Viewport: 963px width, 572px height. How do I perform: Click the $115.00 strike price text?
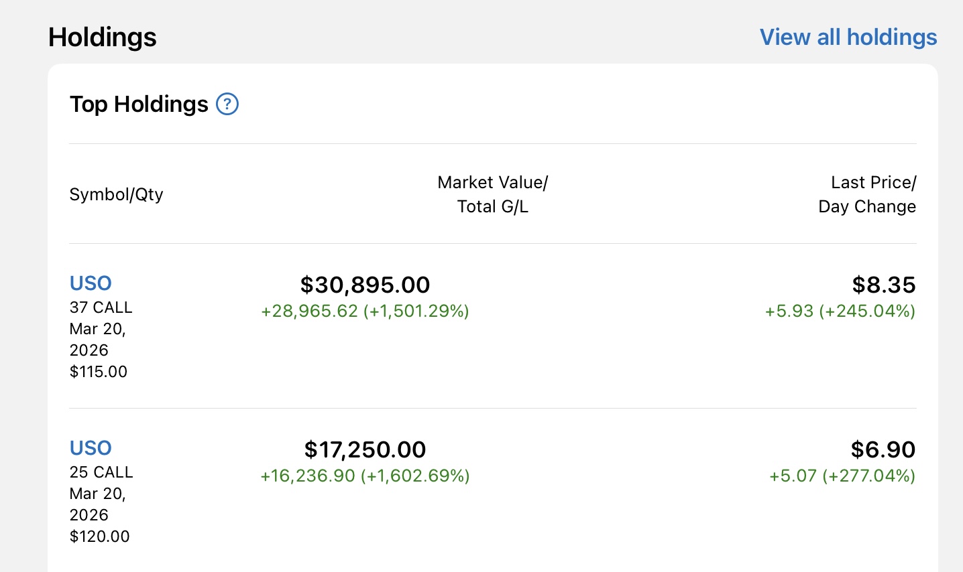coord(99,372)
